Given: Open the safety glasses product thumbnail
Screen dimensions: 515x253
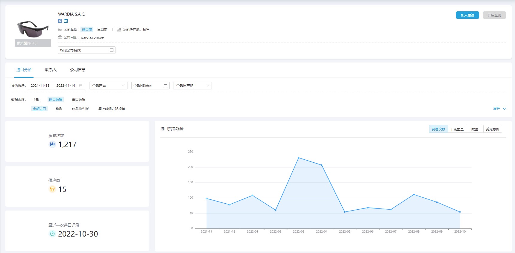Looking at the screenshot, I should [33, 29].
